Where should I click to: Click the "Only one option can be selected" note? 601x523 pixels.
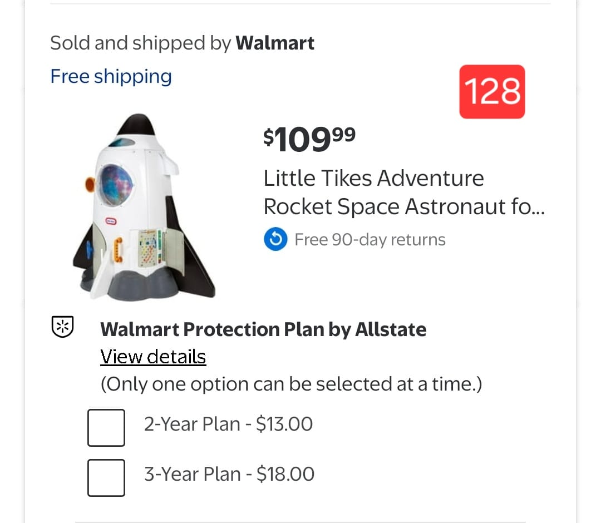(291, 384)
